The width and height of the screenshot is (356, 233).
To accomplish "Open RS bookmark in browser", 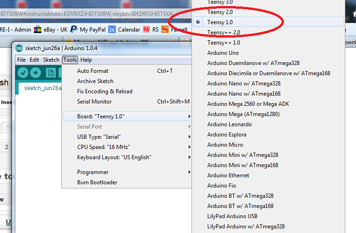I will click(x=151, y=29).
